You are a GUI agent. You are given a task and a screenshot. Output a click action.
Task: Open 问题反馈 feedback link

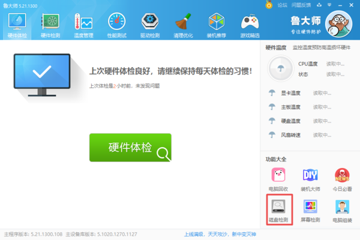[301, 5]
